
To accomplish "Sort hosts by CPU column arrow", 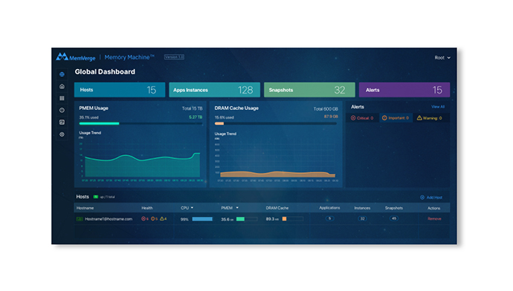I will coord(192,208).
